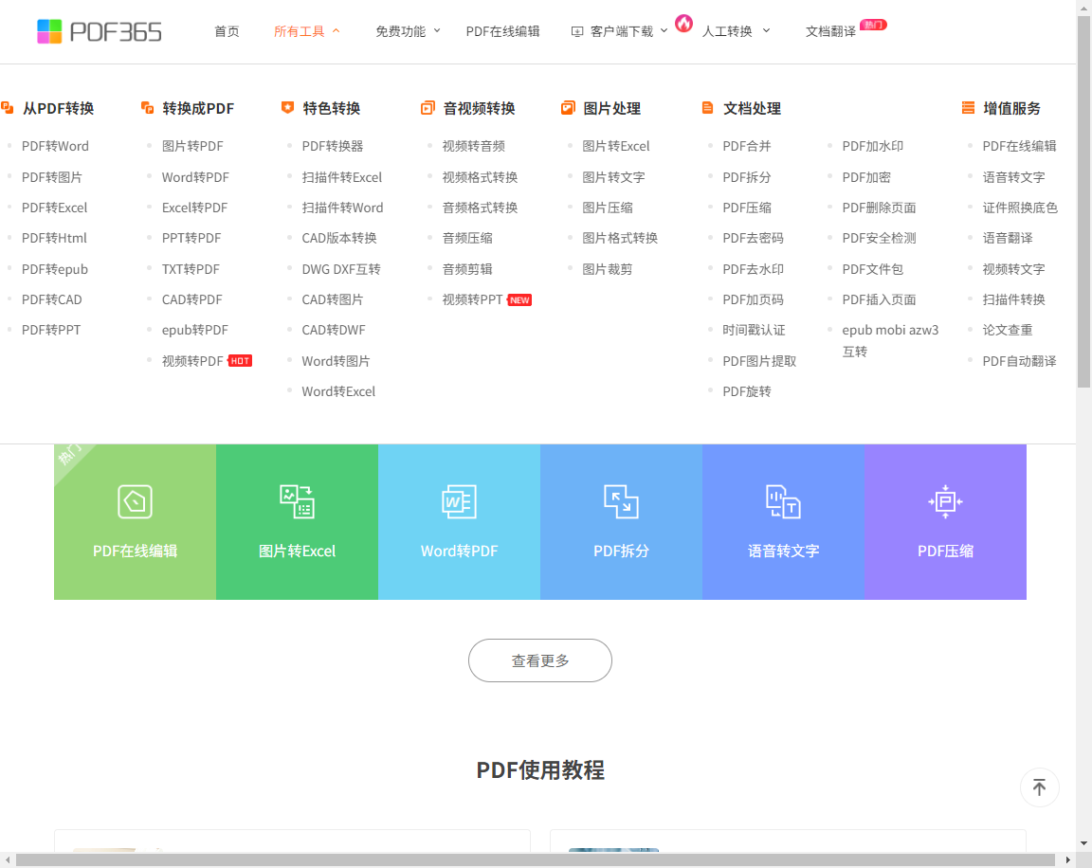Expand the 人工转换 dropdown arrow

[766, 31]
